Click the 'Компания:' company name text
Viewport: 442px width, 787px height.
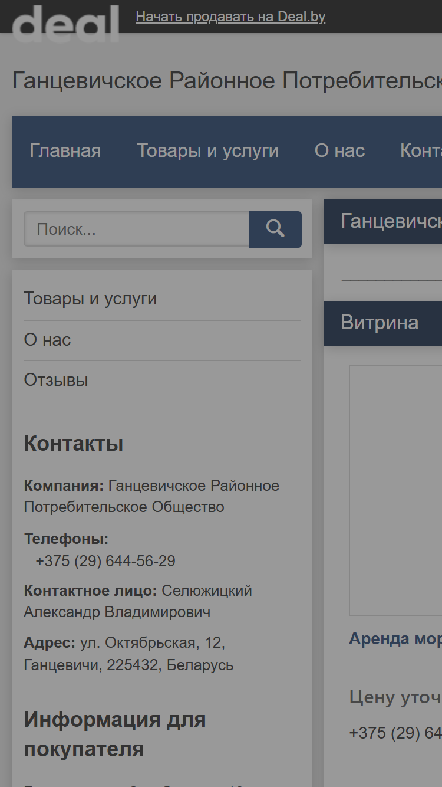(151, 496)
